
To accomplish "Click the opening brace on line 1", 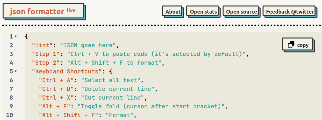I will (26, 37).
